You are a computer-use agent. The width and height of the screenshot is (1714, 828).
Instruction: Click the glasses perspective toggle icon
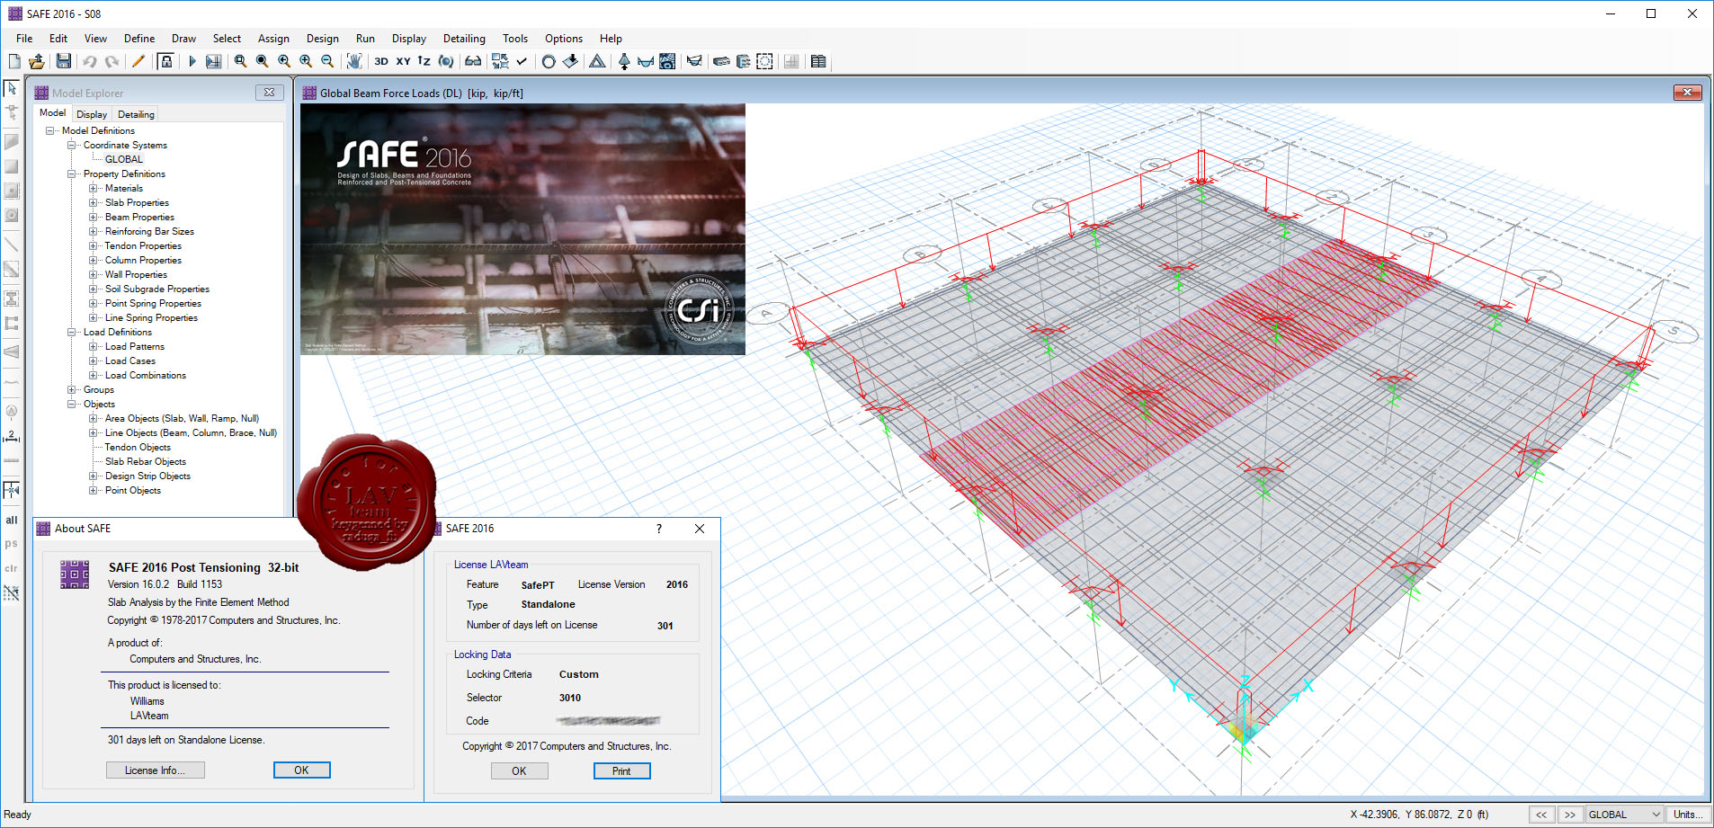coord(473,61)
